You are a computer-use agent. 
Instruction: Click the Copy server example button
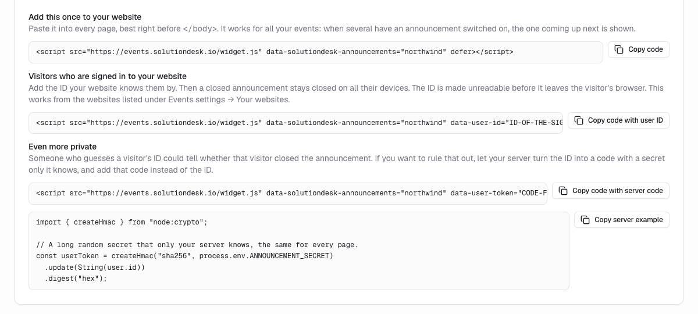pyautogui.click(x=622, y=220)
